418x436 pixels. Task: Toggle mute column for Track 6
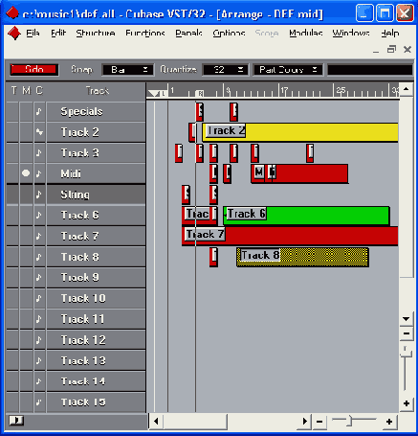26,215
